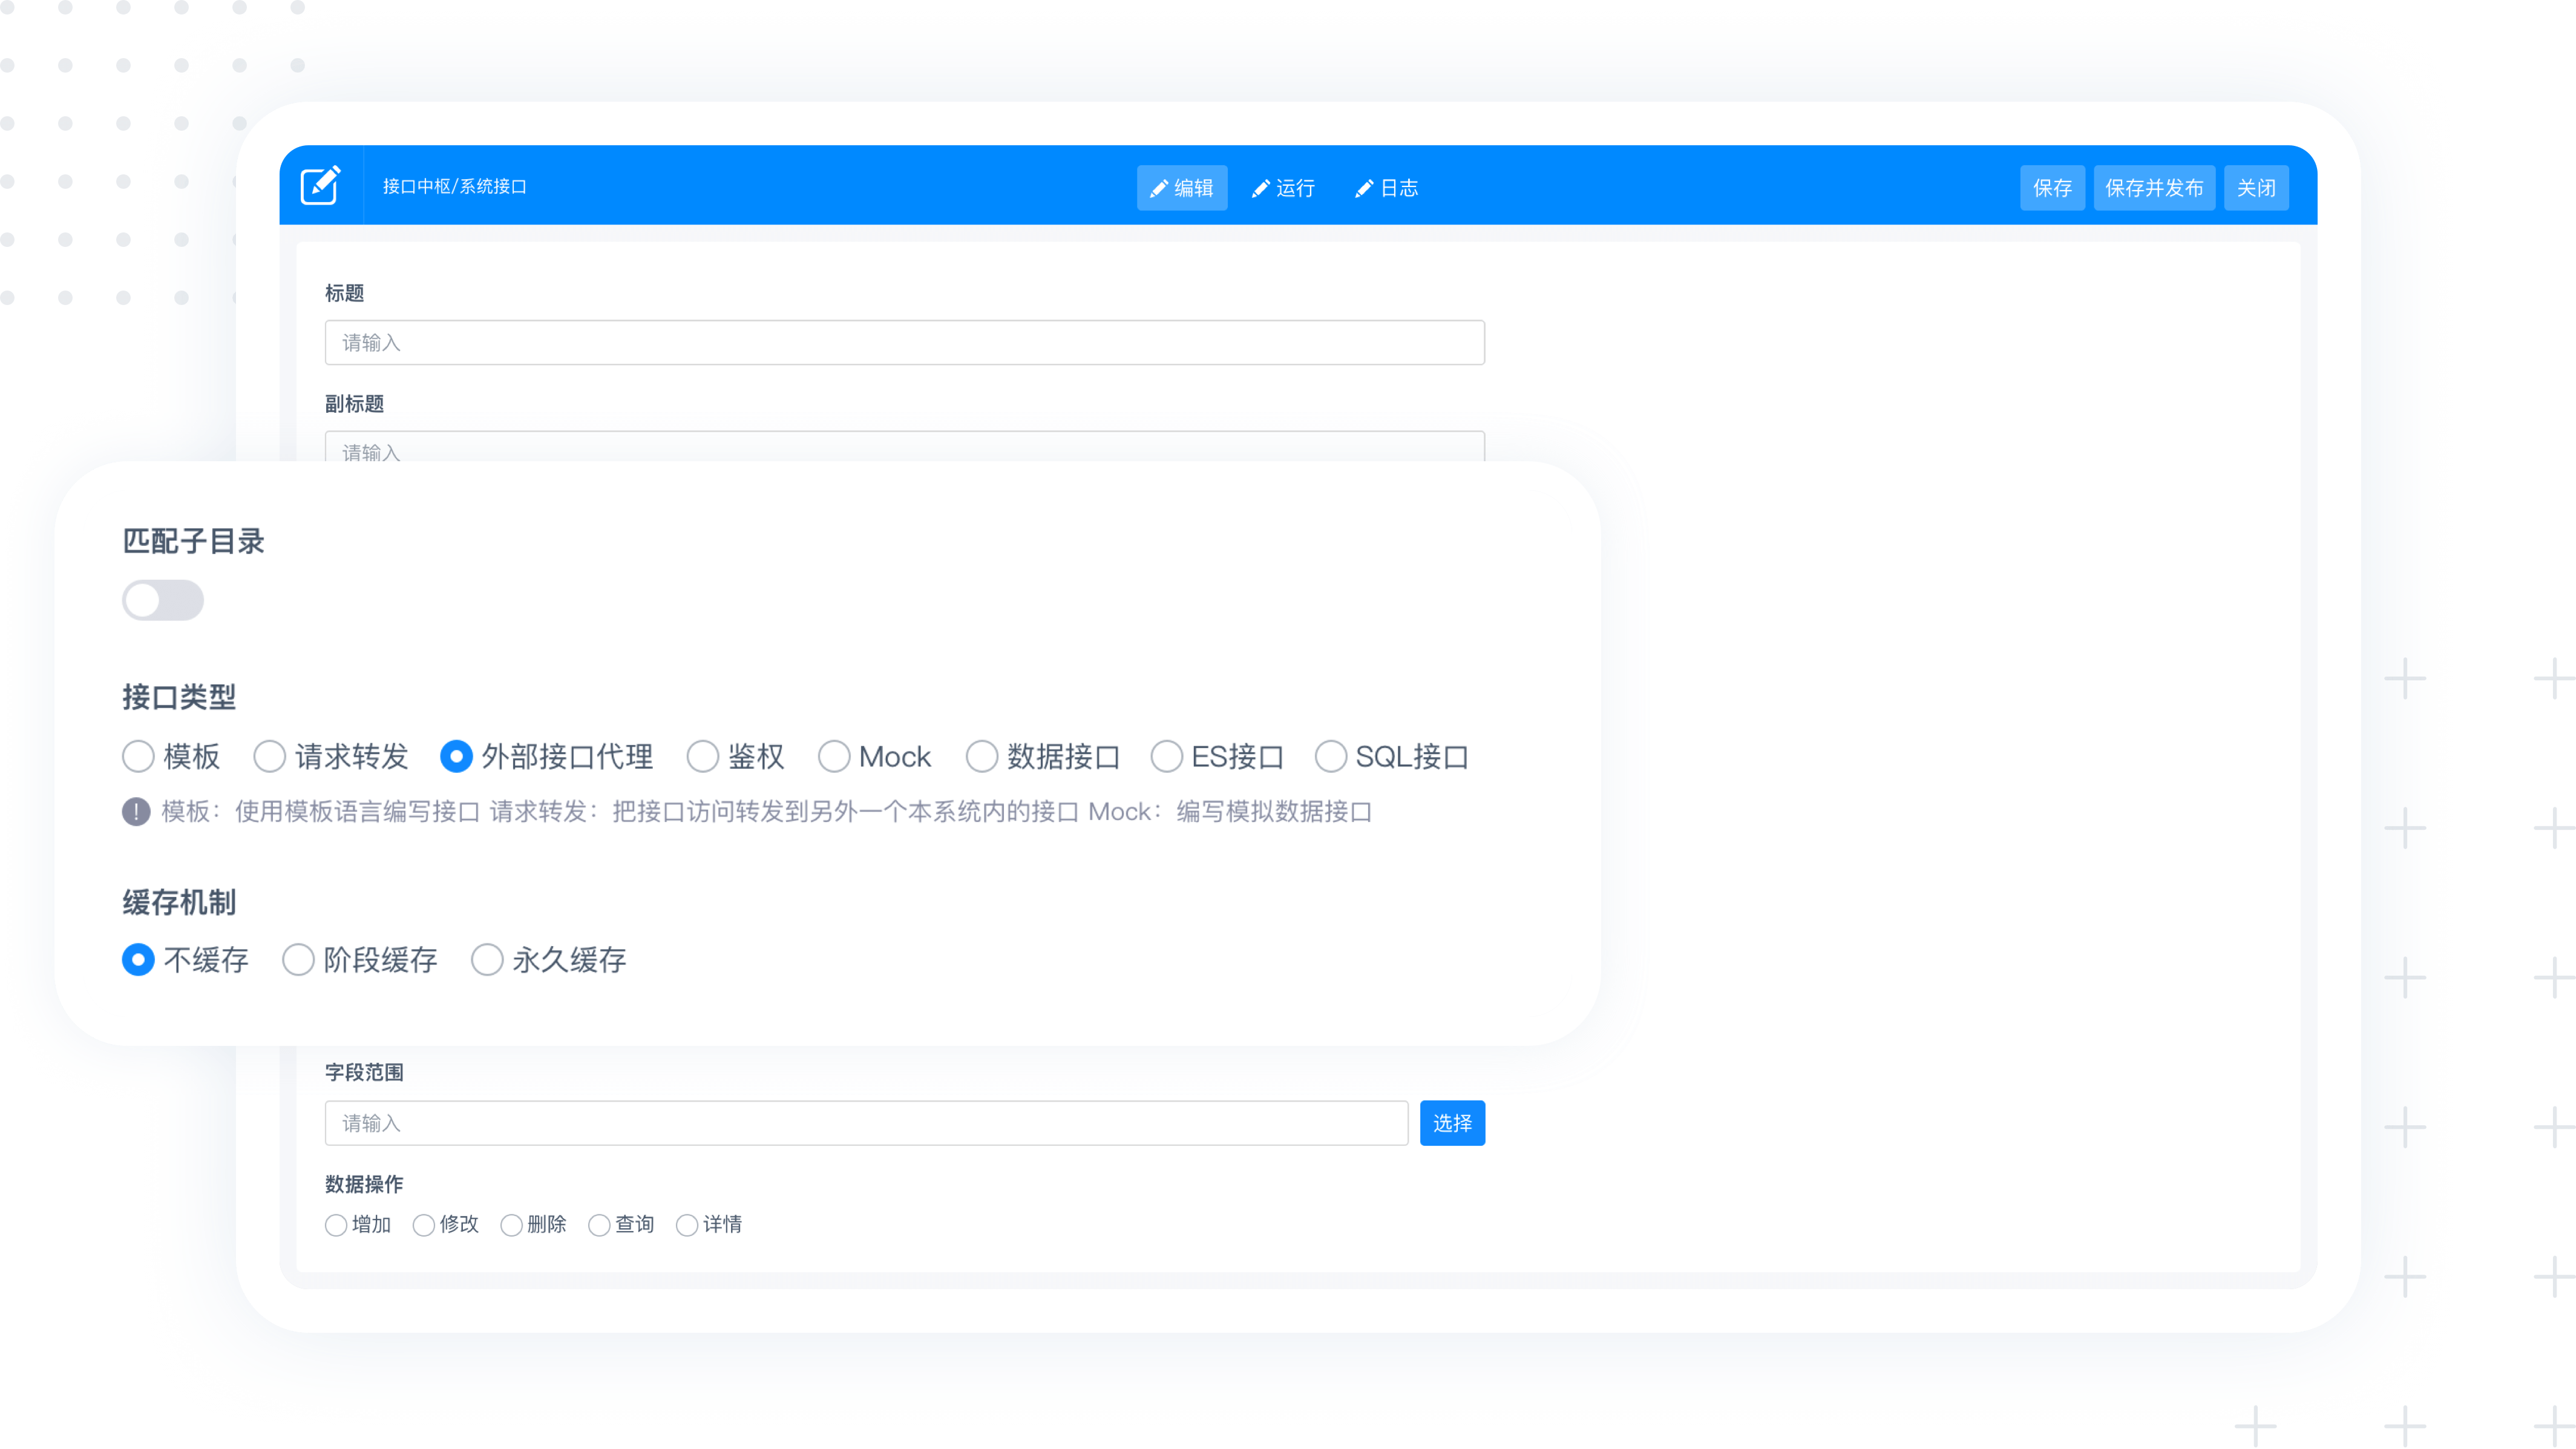2576x1449 pixels.
Task: Toggle the 匹配子目录 switch
Action: 163,600
